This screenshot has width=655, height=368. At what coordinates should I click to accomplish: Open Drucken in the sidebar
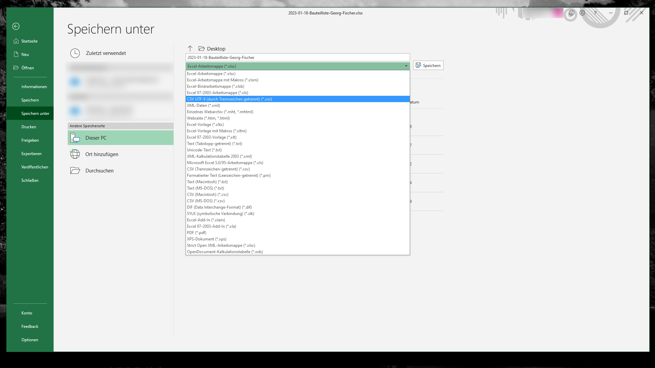pyautogui.click(x=29, y=127)
